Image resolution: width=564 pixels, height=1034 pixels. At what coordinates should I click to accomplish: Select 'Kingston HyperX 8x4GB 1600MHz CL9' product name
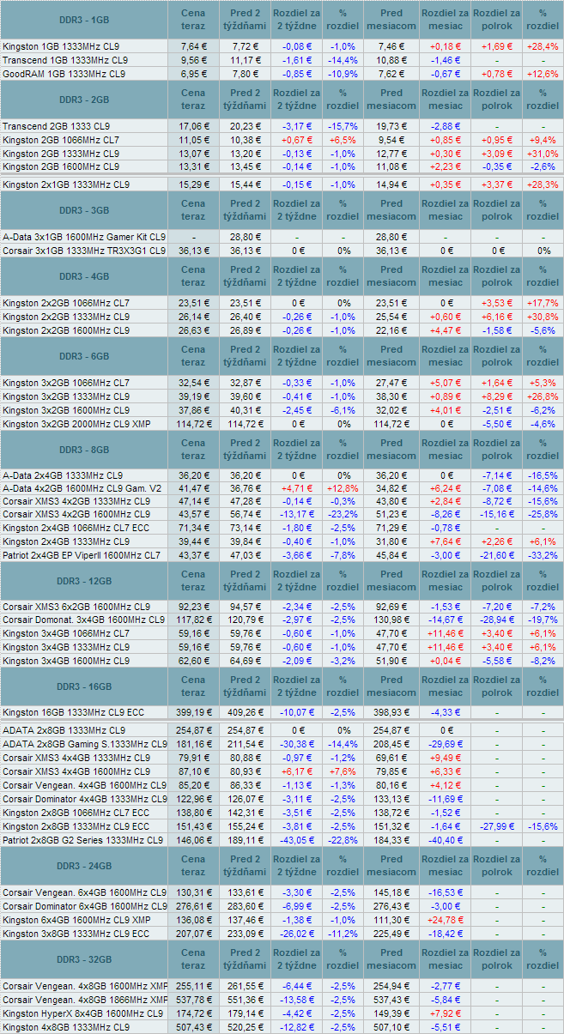click(83, 1013)
